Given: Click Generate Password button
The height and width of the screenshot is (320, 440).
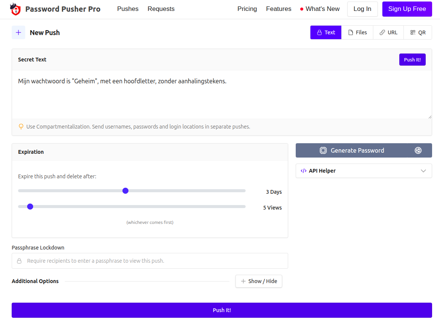Looking at the screenshot, I should (x=351, y=150).
